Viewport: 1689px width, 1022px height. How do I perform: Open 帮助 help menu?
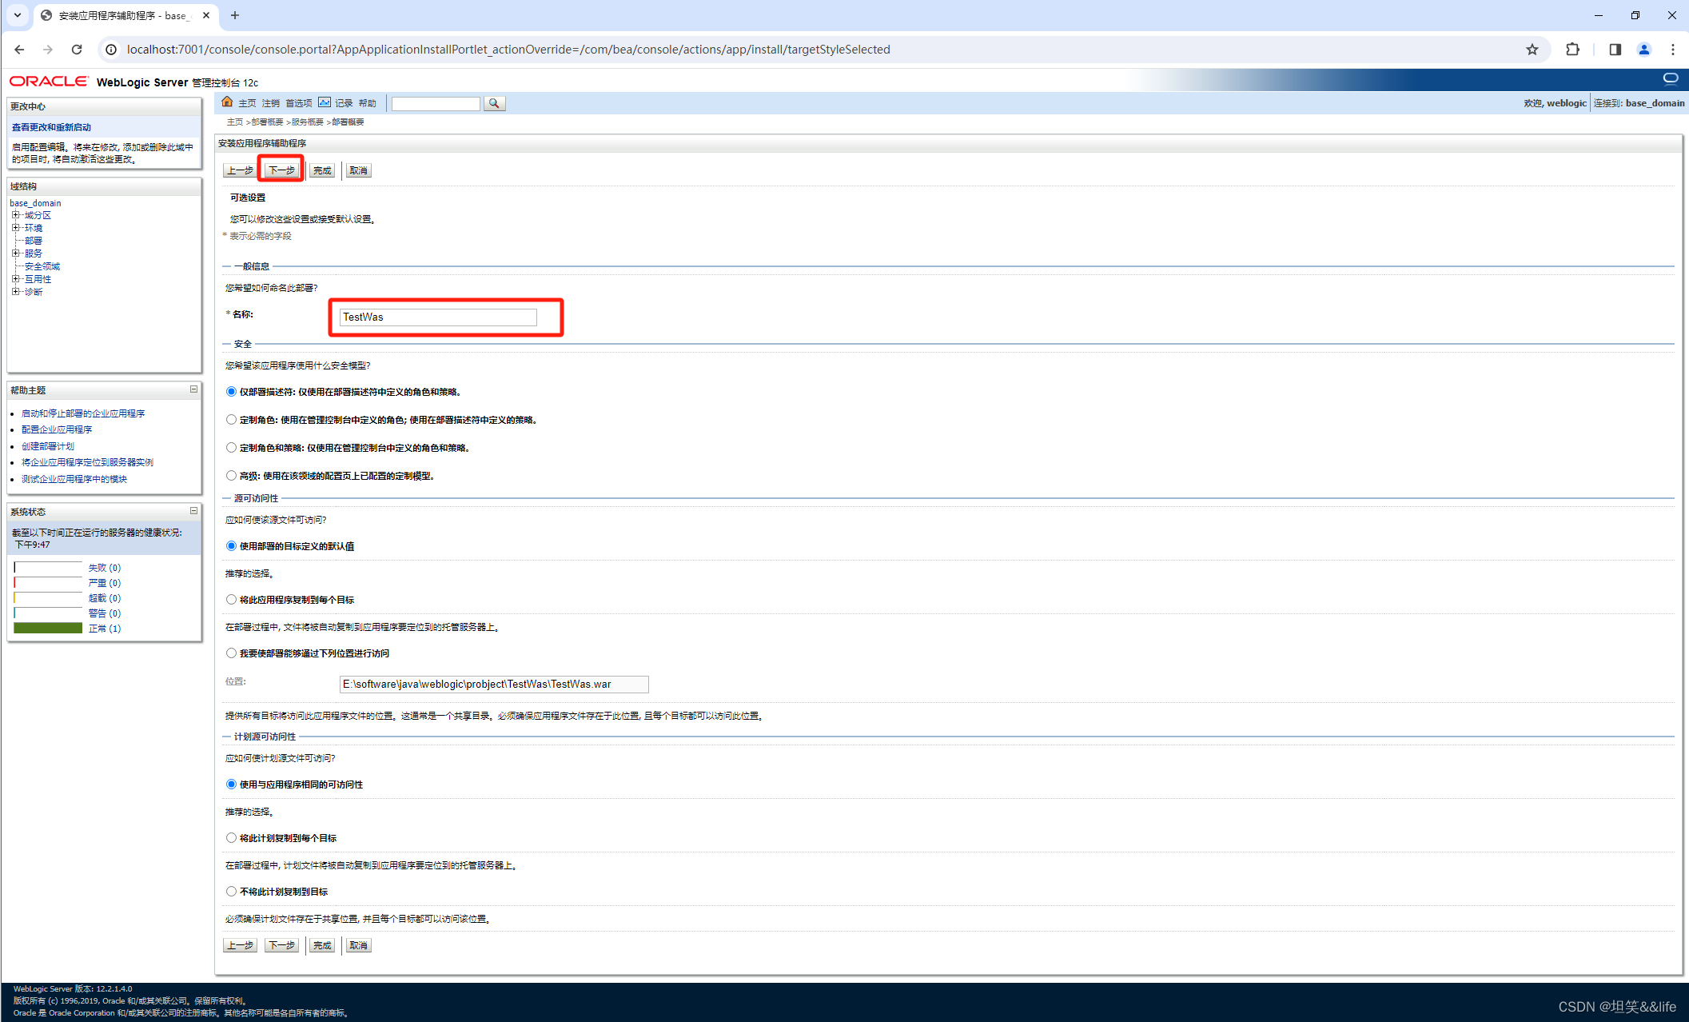368,103
